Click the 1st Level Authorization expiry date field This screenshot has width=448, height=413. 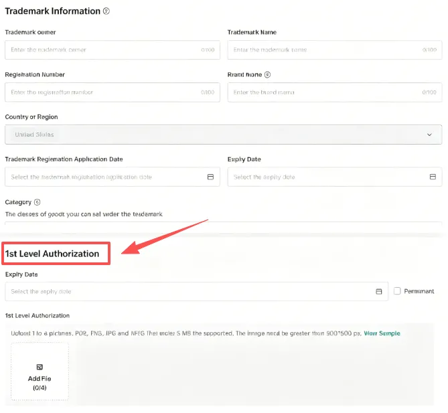pos(188,292)
